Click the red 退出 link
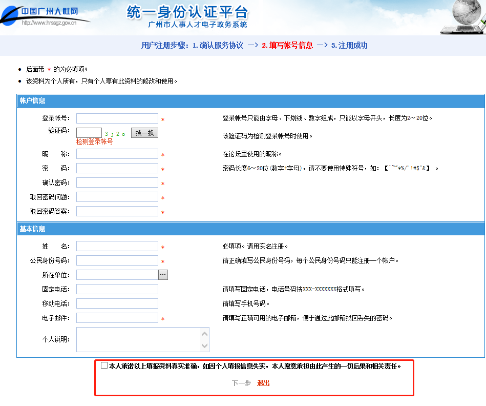486x406 pixels. point(263,383)
